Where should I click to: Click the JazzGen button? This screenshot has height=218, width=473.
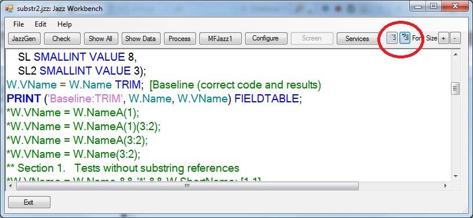[24, 39]
